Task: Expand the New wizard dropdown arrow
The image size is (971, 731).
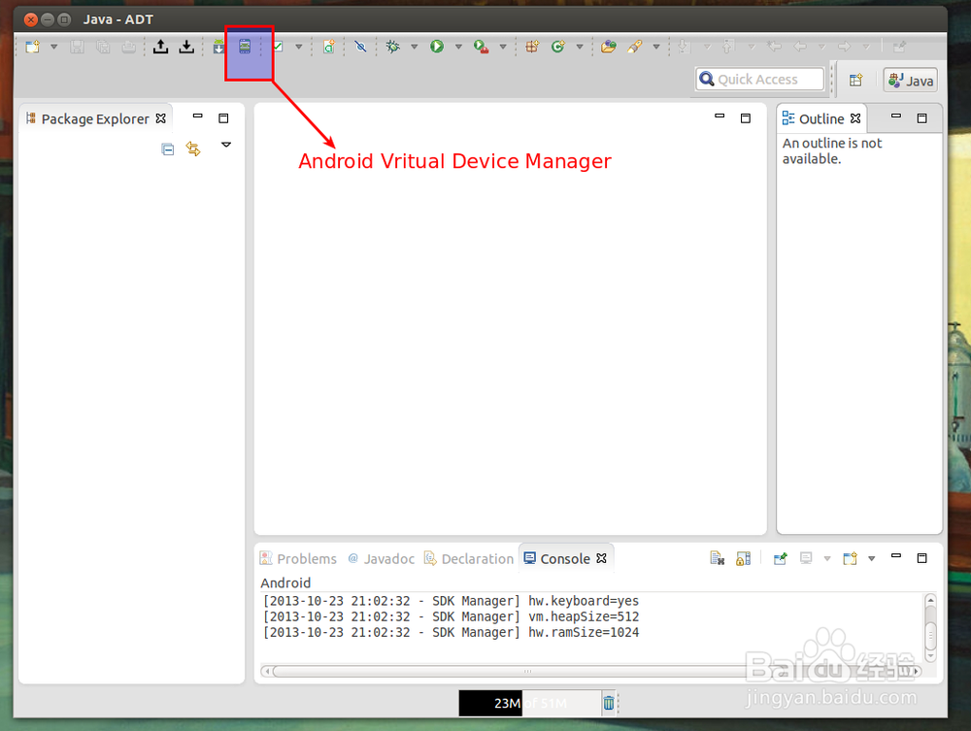Action: click(53, 47)
